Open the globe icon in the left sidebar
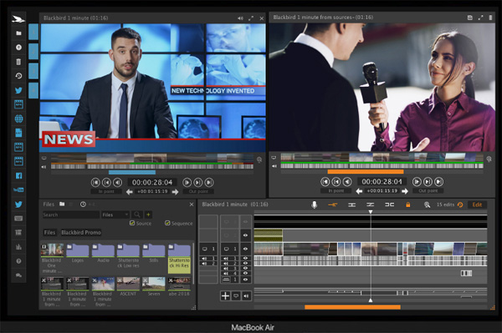 pyautogui.click(x=18, y=119)
